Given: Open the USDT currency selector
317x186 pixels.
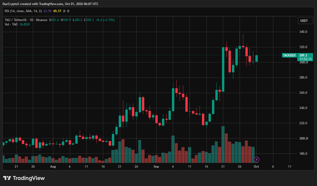Looking at the screenshot, I should click(x=305, y=20).
